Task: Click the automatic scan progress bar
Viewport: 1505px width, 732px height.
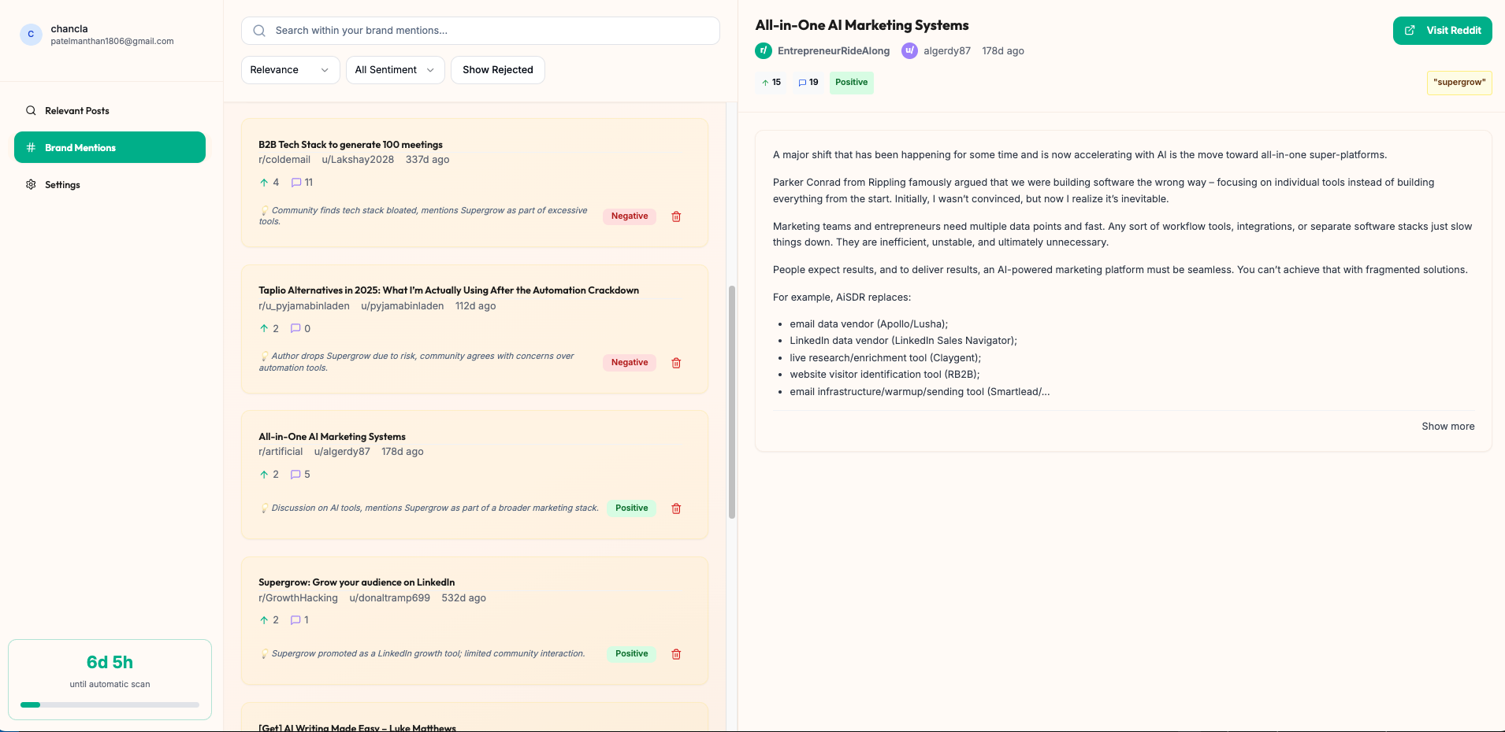Action: 110,705
